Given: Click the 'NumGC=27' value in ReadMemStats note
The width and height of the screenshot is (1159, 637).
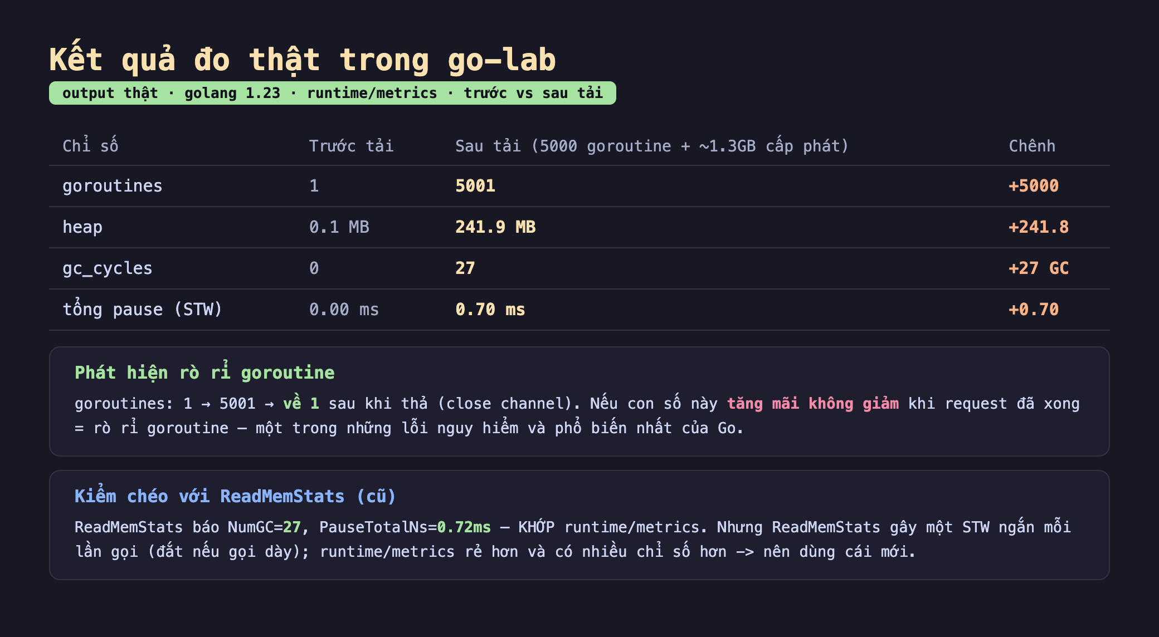Looking at the screenshot, I should coord(264,527).
